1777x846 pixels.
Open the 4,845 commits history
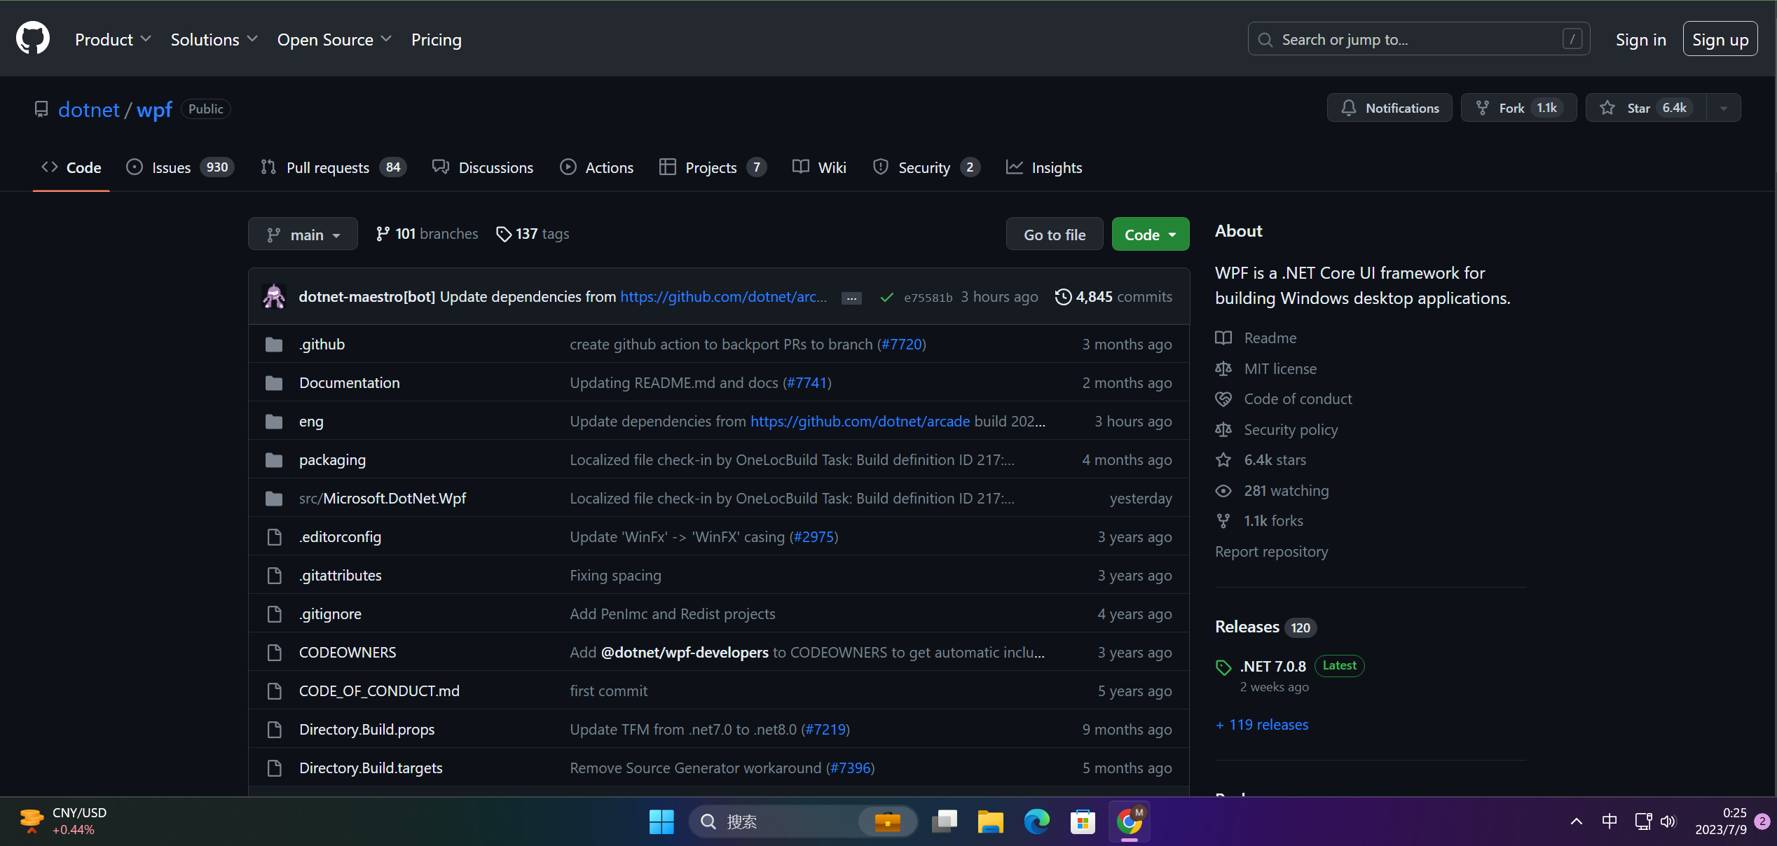pyautogui.click(x=1113, y=297)
